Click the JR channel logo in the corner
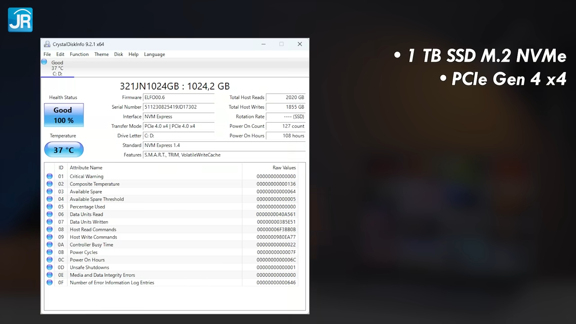Screen dimensions: 576x324 pyautogui.click(x=20, y=19)
